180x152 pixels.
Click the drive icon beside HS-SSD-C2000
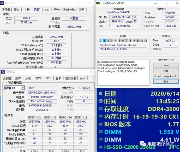(101, 147)
